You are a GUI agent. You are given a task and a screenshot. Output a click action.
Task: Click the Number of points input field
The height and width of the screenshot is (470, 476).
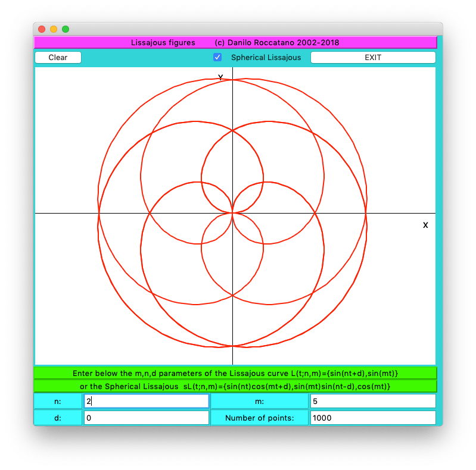tap(373, 418)
